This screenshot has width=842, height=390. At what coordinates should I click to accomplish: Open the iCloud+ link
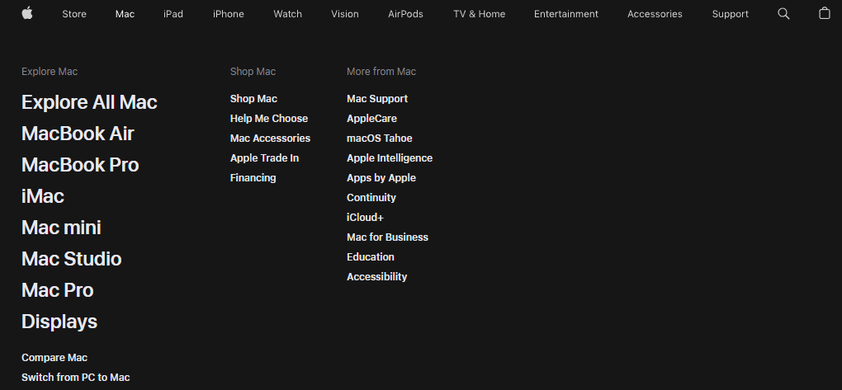365,218
